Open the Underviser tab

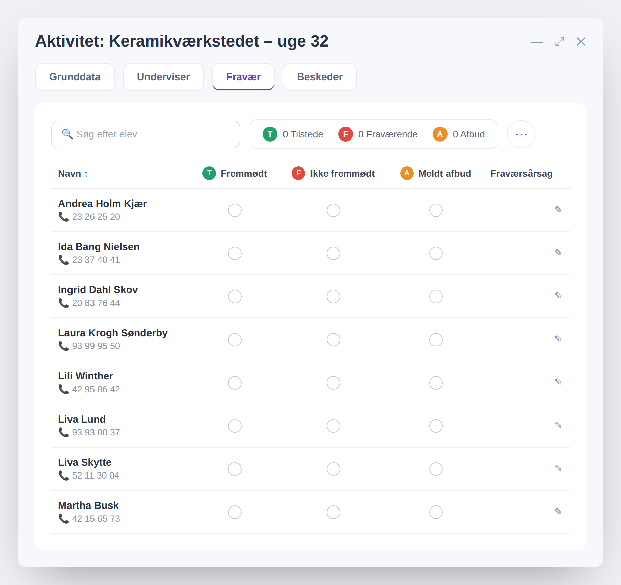(163, 77)
